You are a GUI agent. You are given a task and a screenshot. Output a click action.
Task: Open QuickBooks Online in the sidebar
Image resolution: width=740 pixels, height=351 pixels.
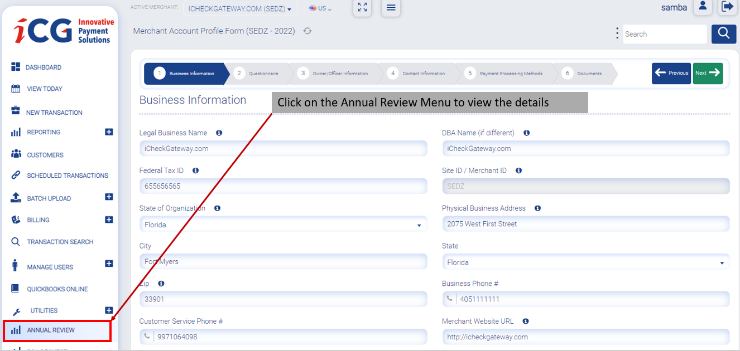57,289
